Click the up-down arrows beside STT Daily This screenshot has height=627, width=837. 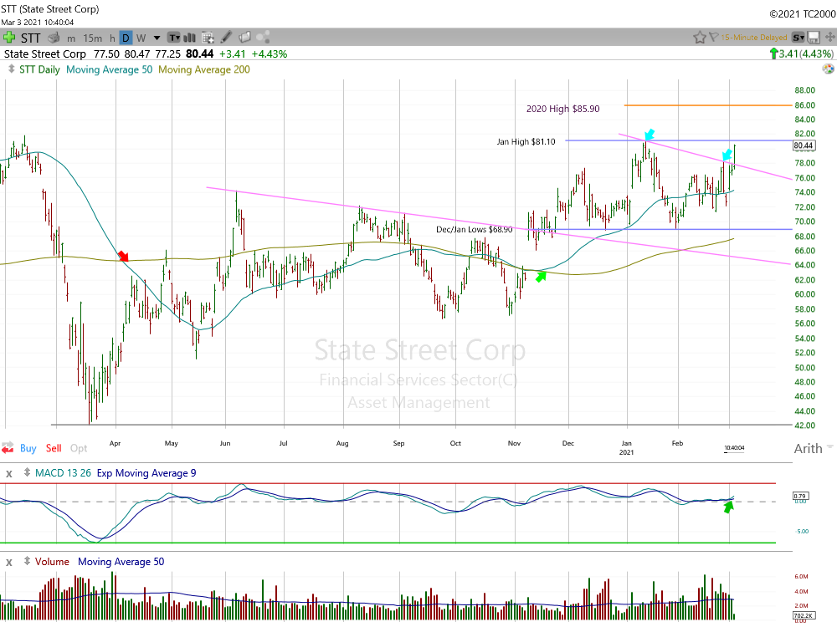coord(11,69)
